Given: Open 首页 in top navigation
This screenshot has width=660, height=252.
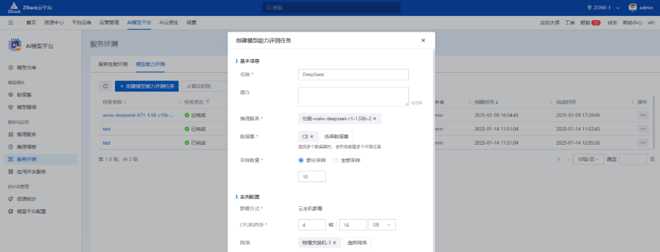Looking at the screenshot, I should point(31,23).
